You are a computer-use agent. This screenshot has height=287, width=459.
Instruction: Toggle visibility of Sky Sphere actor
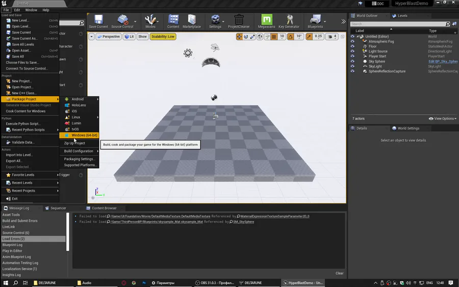(x=352, y=62)
